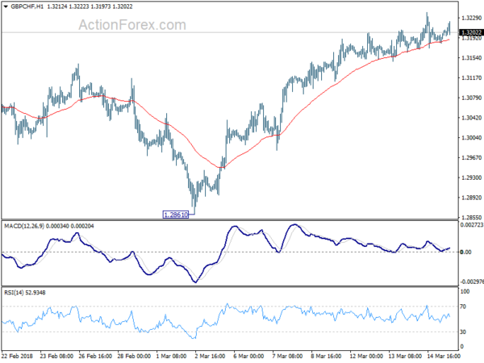Click the 12 Mar 00:00 time axis label
Screen dimensions: 484x363
[366, 356]
